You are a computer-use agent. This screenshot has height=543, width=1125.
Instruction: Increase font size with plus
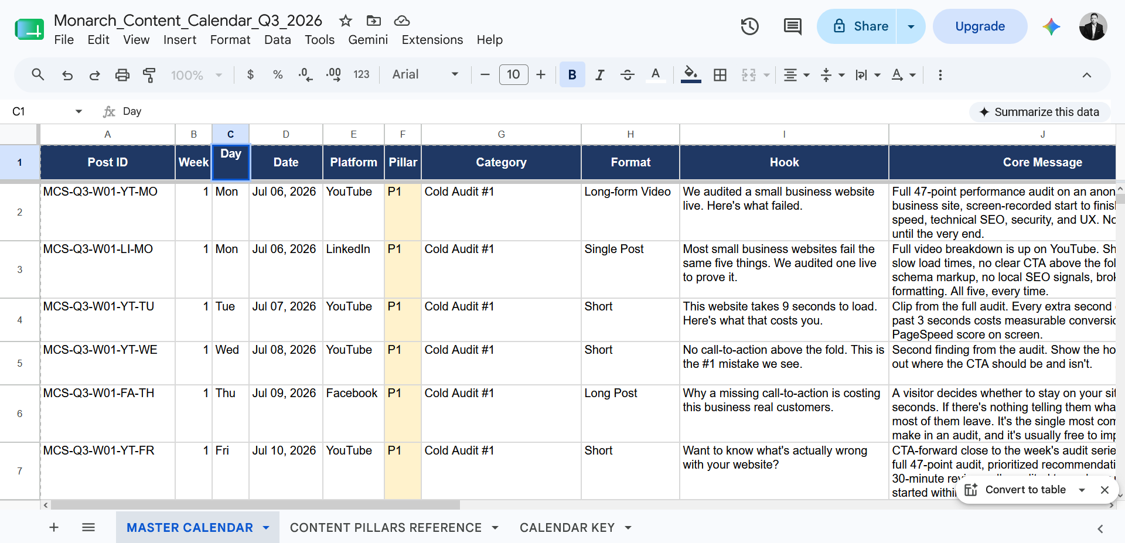click(541, 75)
